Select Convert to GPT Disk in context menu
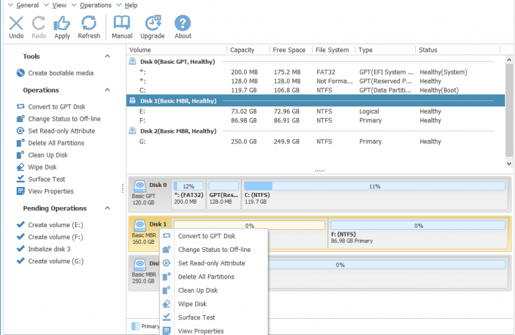The image size is (515, 335). click(207, 236)
